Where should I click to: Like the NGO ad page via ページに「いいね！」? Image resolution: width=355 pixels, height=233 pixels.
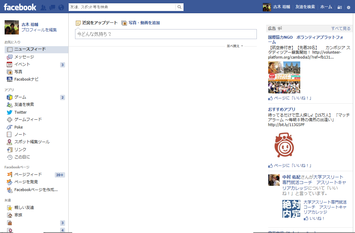click(x=290, y=98)
